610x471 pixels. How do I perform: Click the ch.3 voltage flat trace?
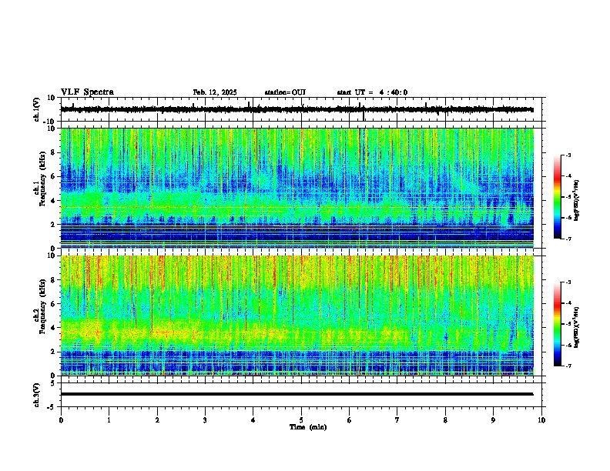(297, 394)
